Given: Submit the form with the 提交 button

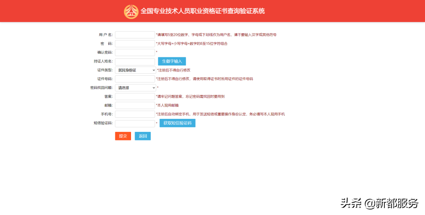Looking at the screenshot, I should 123,136.
